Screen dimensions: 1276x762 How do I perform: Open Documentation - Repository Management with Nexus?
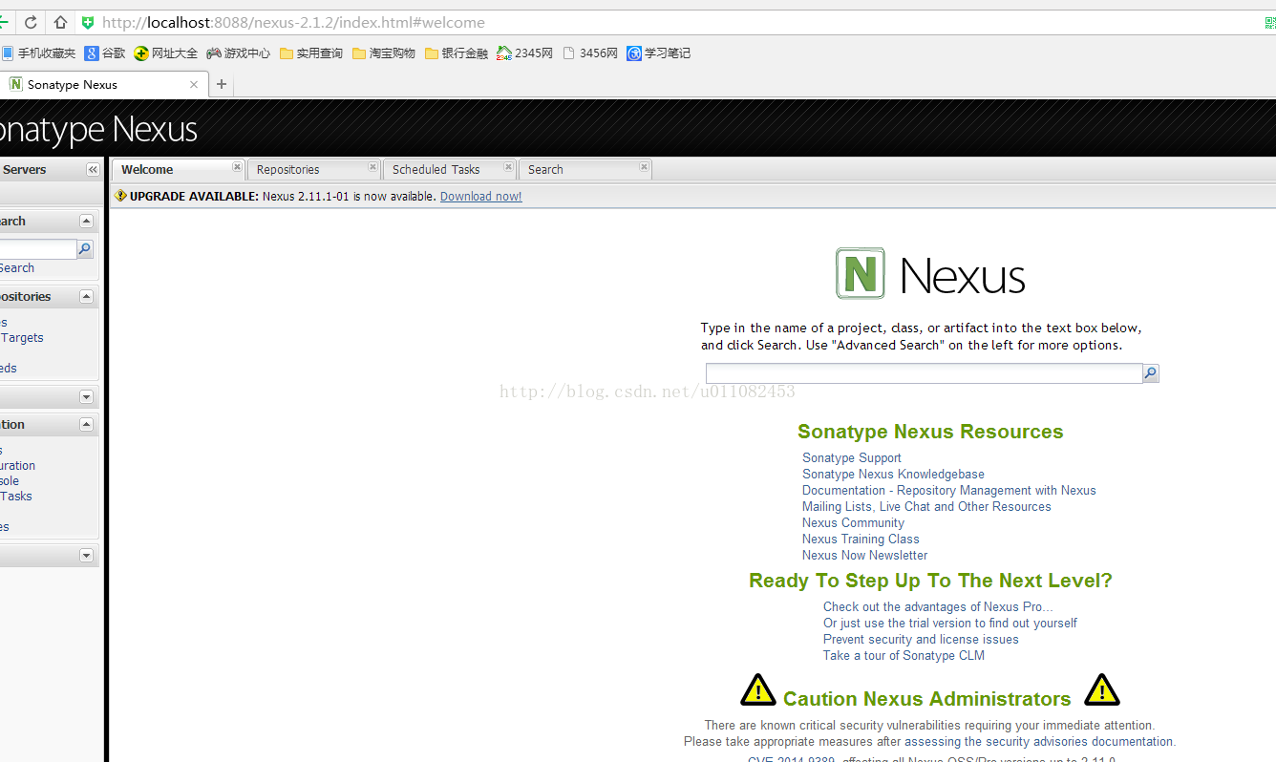(949, 490)
